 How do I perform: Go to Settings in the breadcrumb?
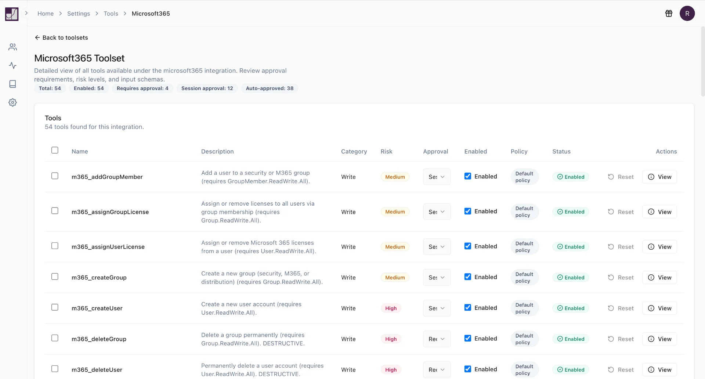78,14
